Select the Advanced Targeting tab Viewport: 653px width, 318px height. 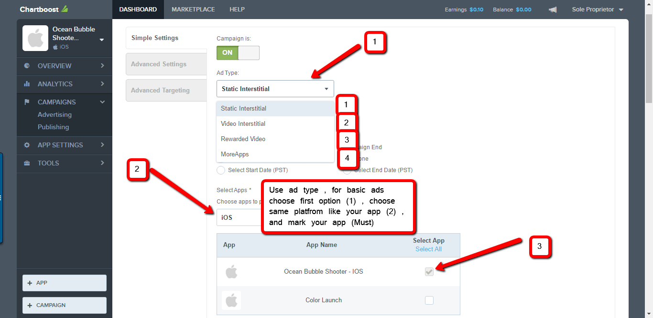point(166,90)
